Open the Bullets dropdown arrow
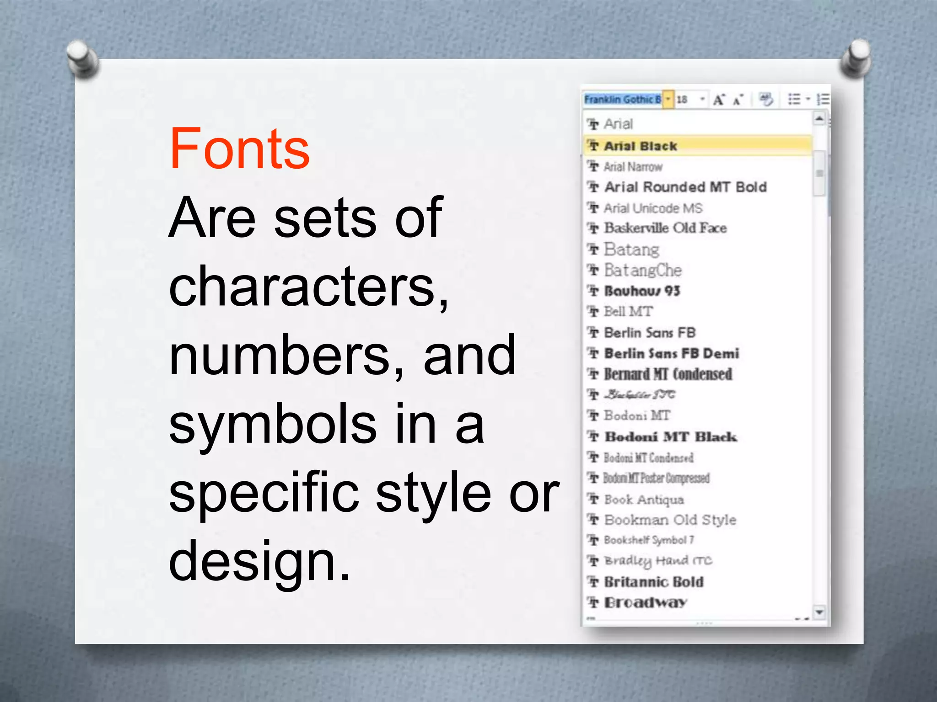This screenshot has width=937, height=702. (808, 99)
